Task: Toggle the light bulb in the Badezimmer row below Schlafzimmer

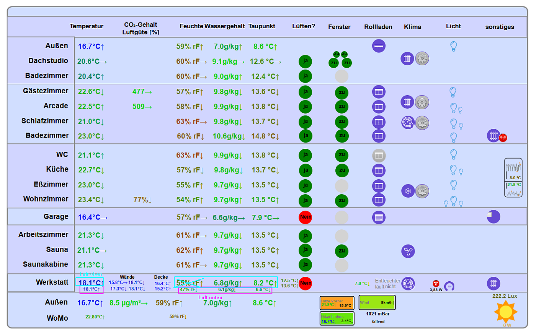Action: [x=454, y=138]
